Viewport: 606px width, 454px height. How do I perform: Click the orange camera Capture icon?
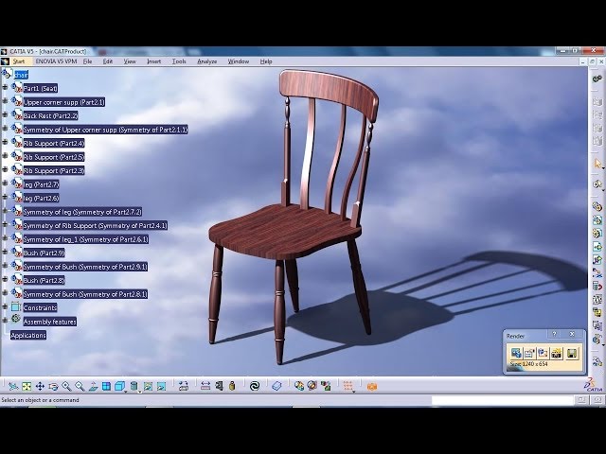[372, 387]
